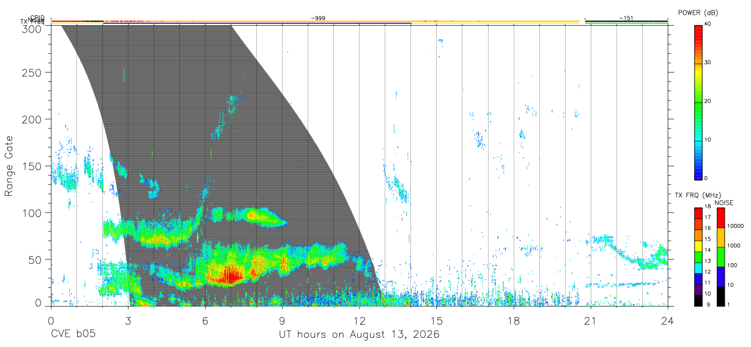Click the 14 label on the TX FRQ scale
751x347 pixels.
click(x=707, y=250)
